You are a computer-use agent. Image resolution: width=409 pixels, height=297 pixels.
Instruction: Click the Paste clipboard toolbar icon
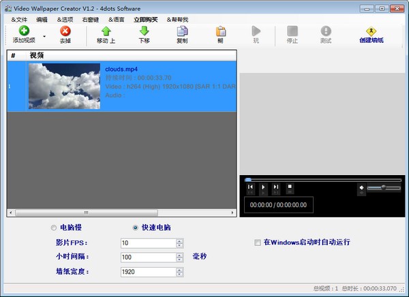click(x=221, y=31)
